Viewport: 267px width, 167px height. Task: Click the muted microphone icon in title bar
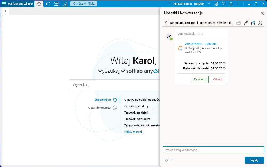pos(216,4)
